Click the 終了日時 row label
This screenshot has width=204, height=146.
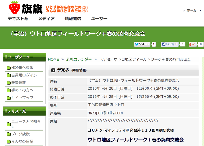57,97
